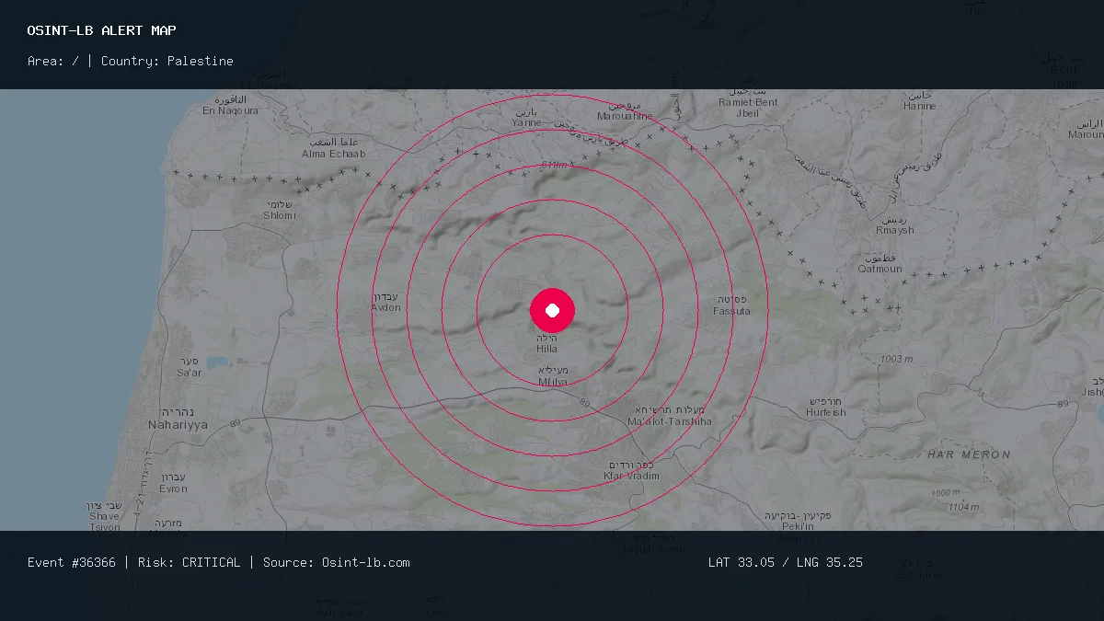Image resolution: width=1104 pixels, height=621 pixels.
Task: Click the Ma'alot-Tarshiha map label
Action: tap(669, 416)
